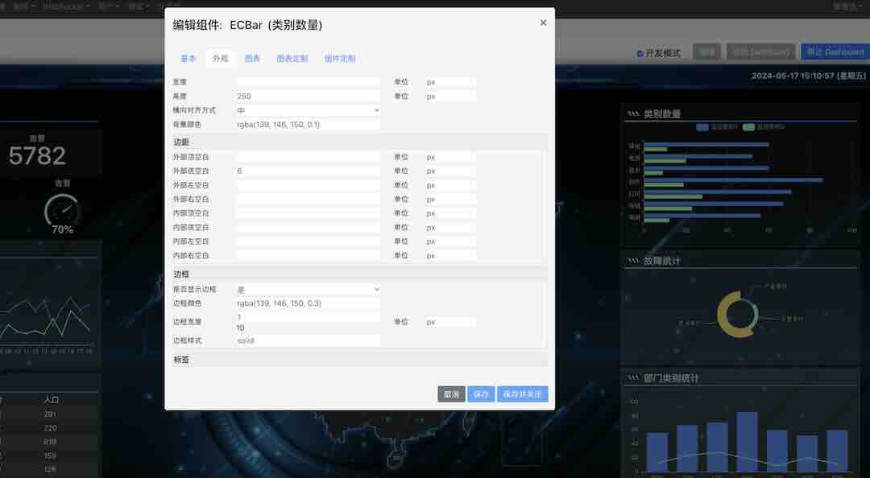This screenshot has width=870, height=478.
Task: Click the 停止 Dashboard button
Action: (835, 52)
